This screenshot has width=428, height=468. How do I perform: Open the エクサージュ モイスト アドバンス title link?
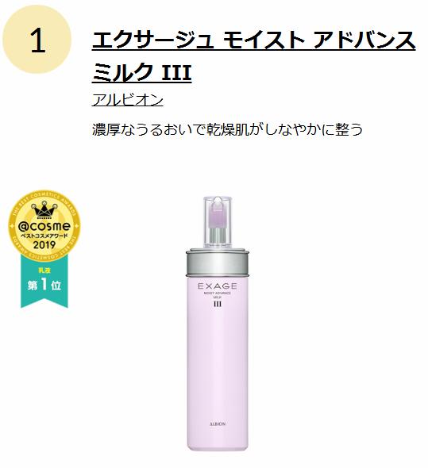(x=253, y=40)
